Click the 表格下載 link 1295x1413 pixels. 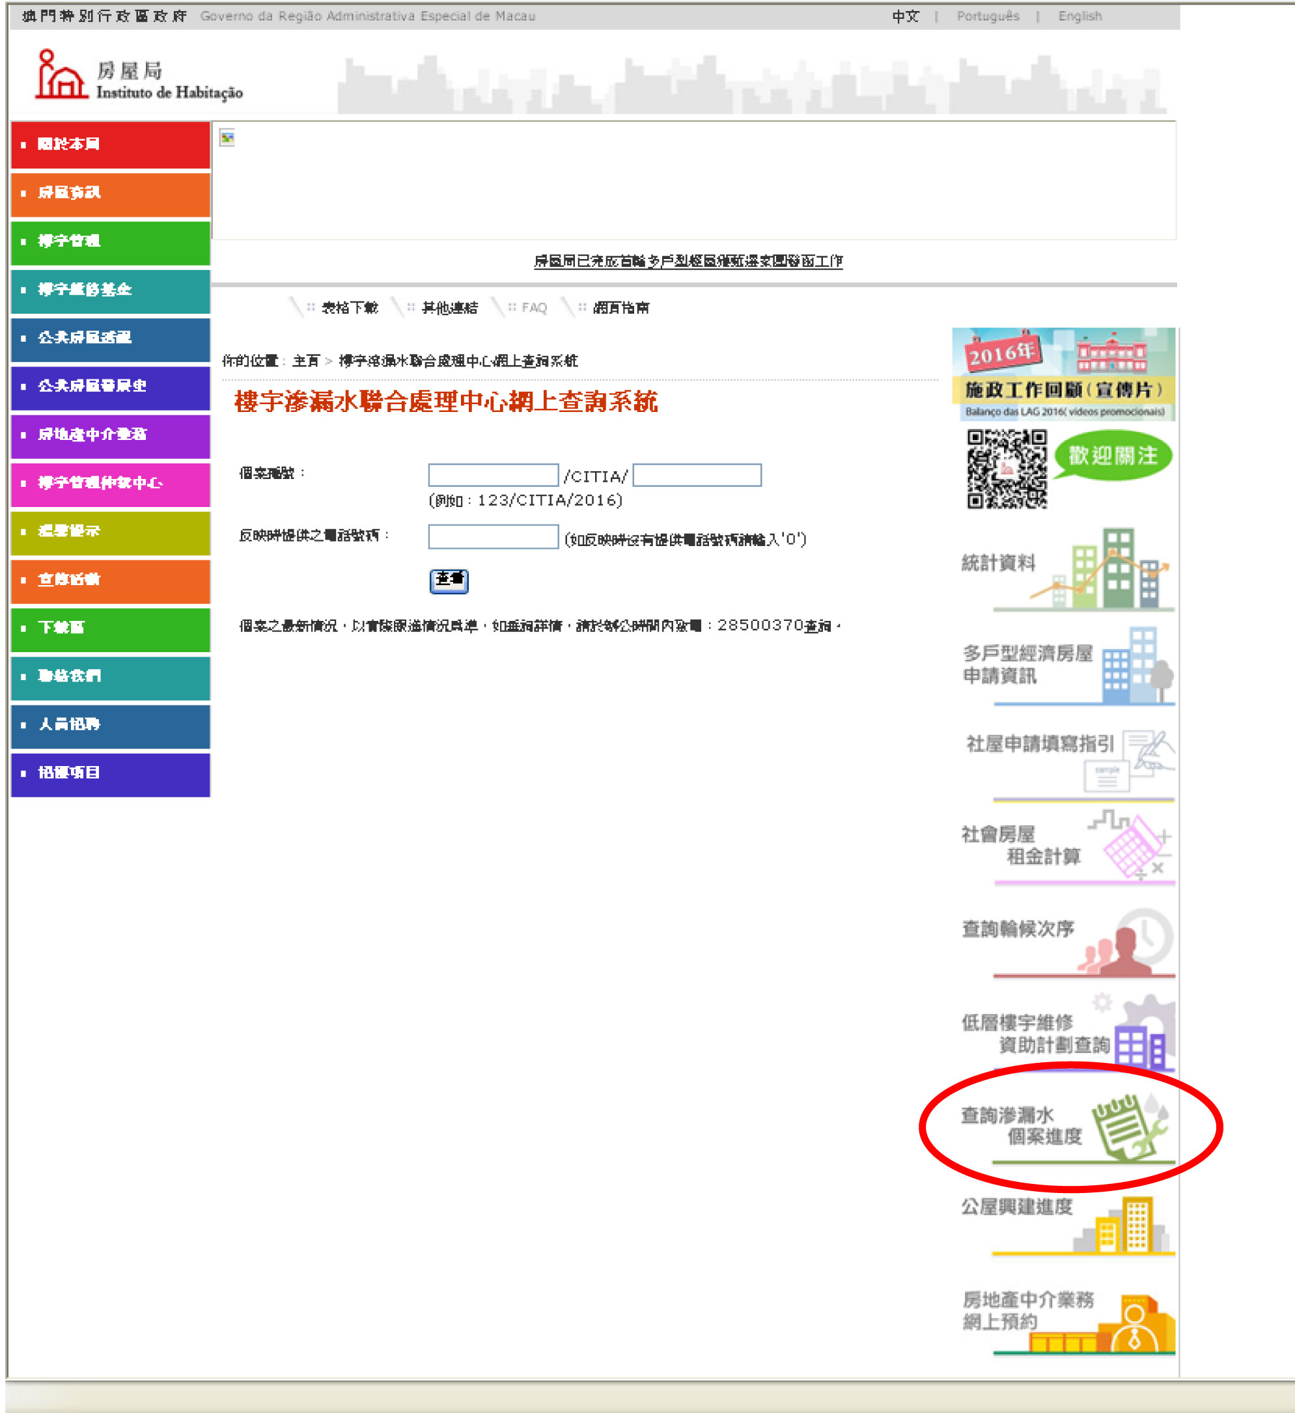[349, 308]
